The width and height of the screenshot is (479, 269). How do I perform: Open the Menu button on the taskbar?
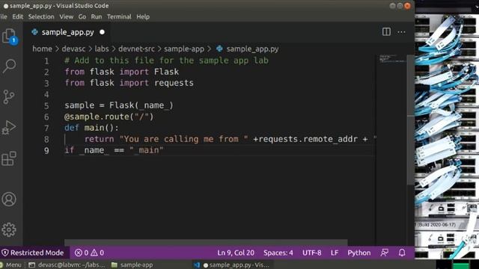11,265
